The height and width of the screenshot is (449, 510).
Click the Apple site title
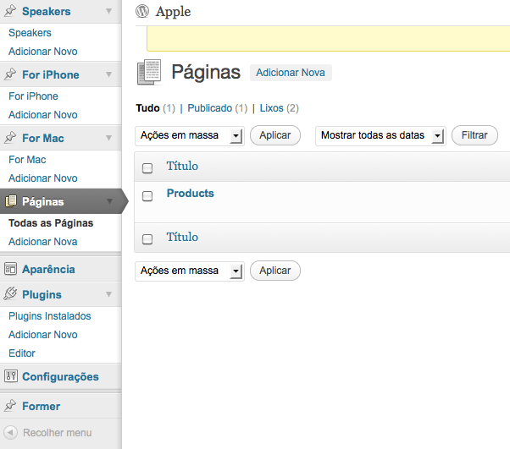point(173,12)
